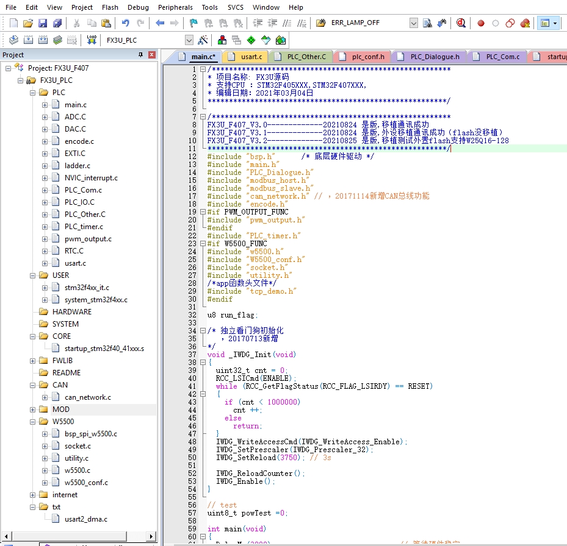This screenshot has height=546, width=567.
Task: Insert a bookmark with flag icon
Action: pyautogui.click(x=193, y=23)
